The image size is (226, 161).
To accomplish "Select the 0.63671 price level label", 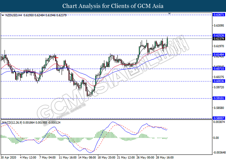I will [x=219, y=15].
